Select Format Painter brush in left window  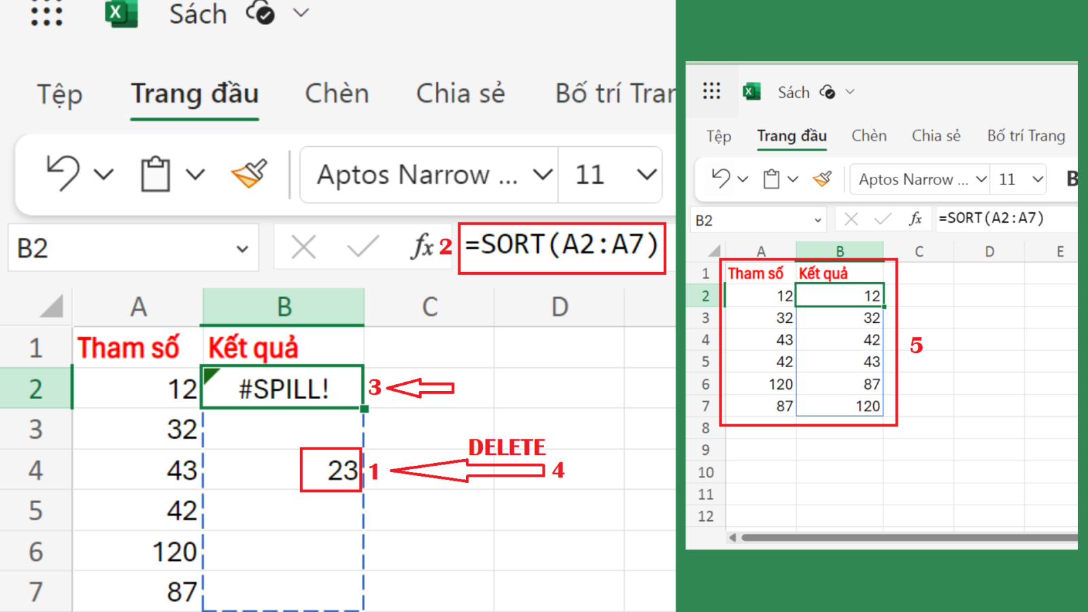250,173
